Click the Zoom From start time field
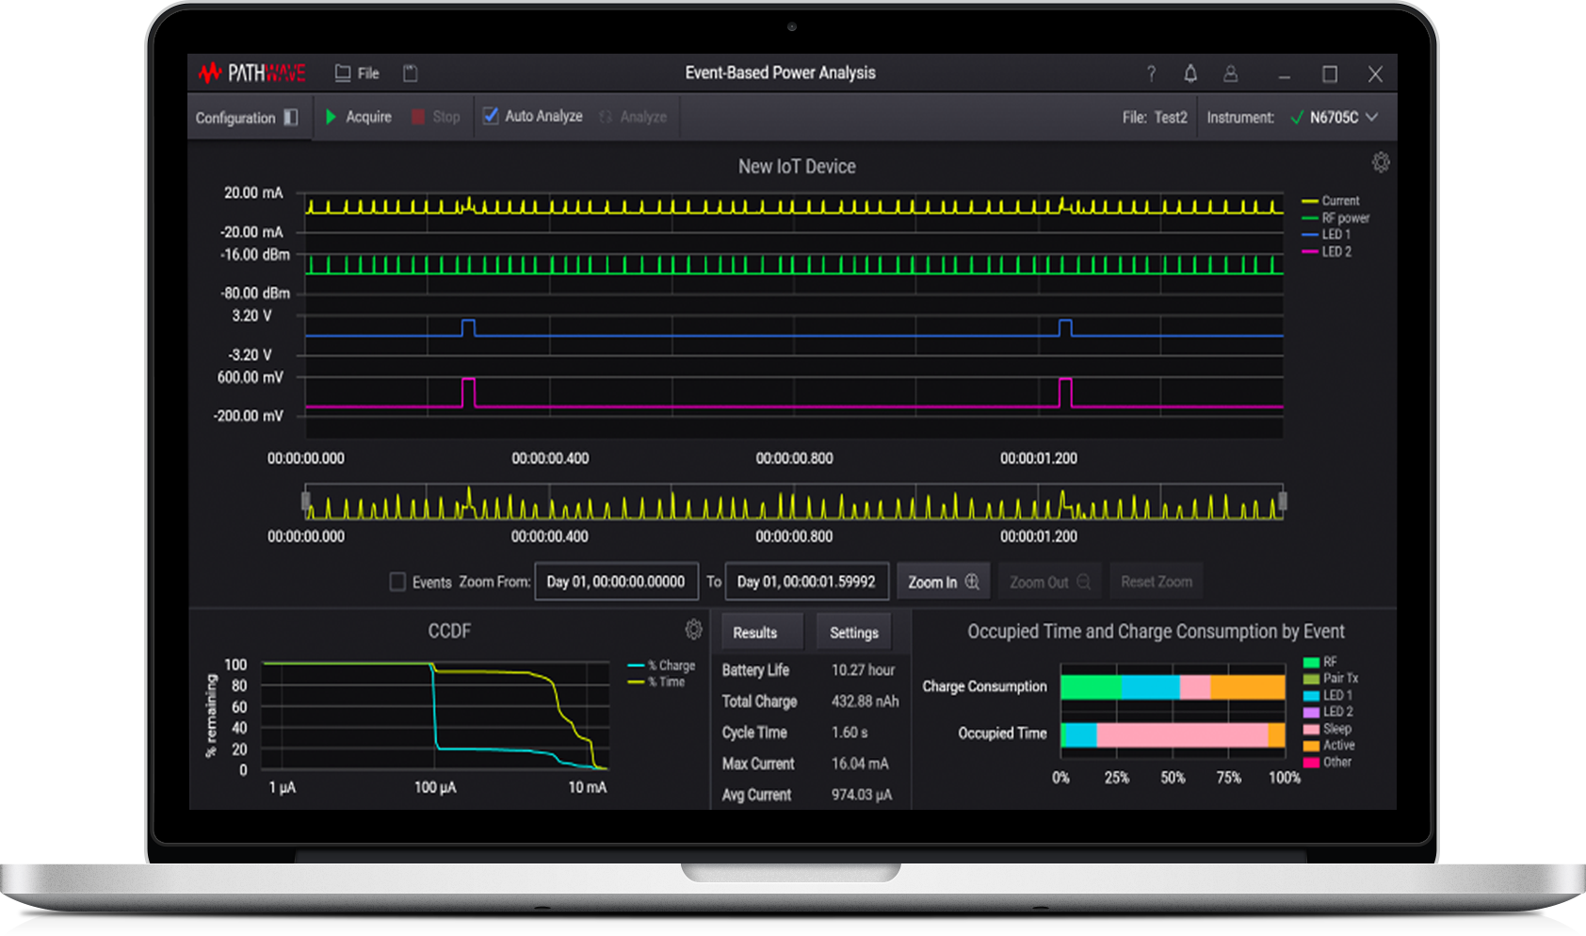The image size is (1586, 936). (x=616, y=582)
